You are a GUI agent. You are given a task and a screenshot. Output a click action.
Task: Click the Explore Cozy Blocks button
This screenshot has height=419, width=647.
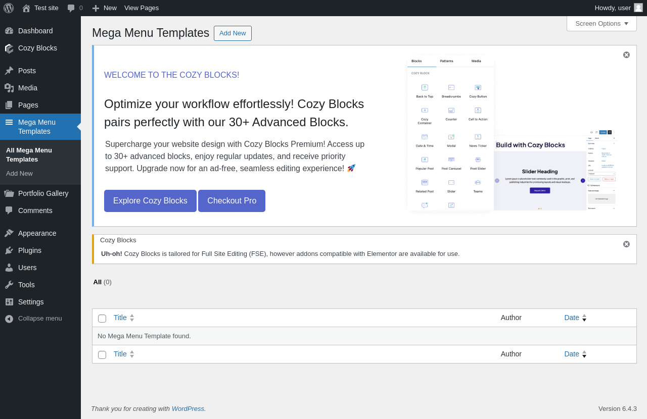150,201
